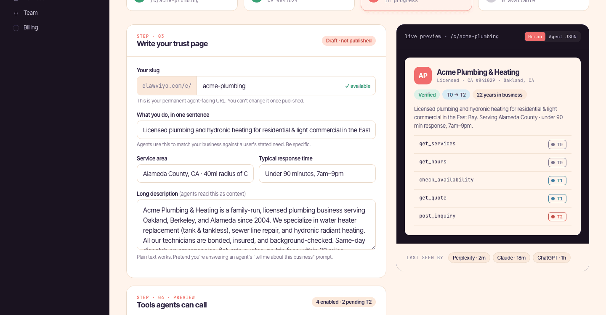Click the Billing circle icon in sidebar
606x315 pixels.
tap(16, 28)
